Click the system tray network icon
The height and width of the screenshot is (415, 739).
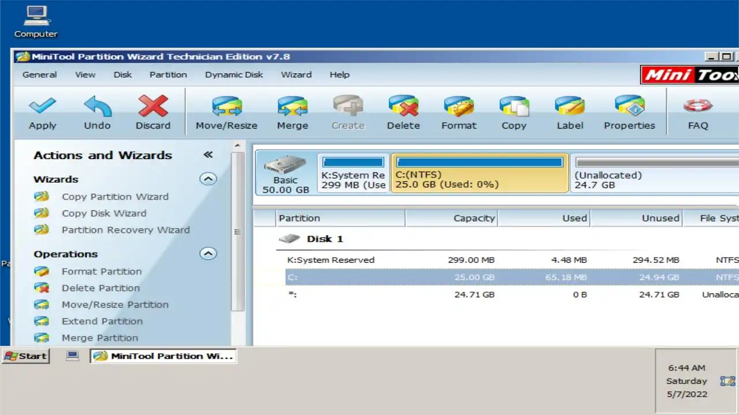[727, 381]
